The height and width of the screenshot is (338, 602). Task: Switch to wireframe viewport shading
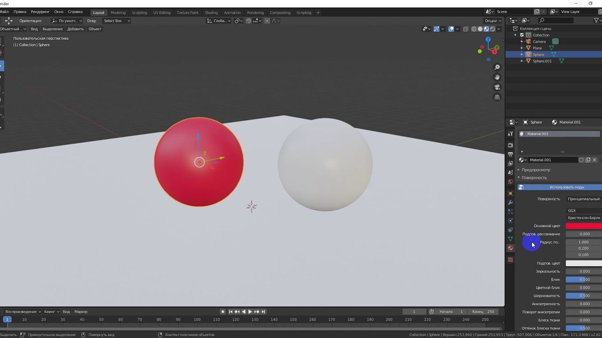(474, 29)
